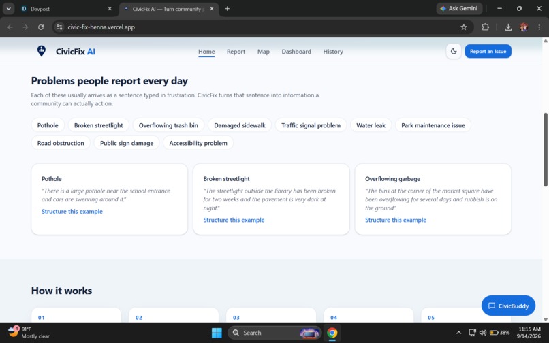
Task: View site information icon in address bar
Action: [59, 27]
